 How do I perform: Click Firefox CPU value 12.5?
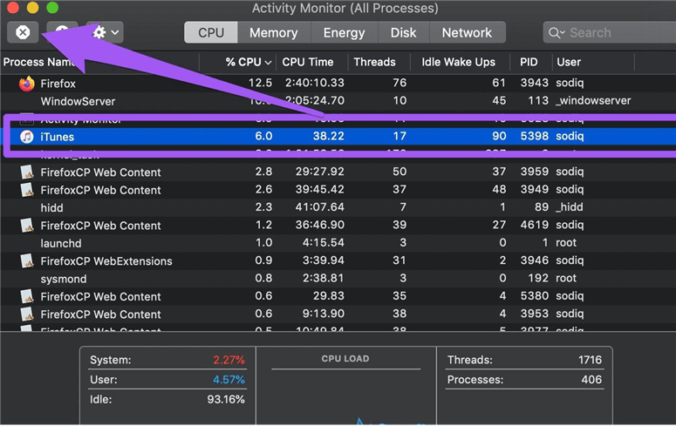261,83
